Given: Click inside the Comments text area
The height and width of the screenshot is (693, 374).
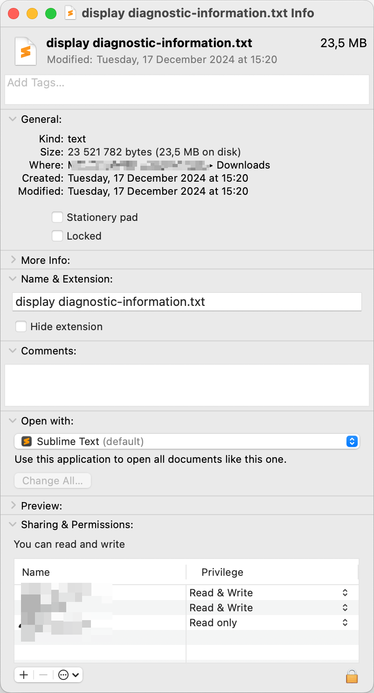Looking at the screenshot, I should coord(187,385).
